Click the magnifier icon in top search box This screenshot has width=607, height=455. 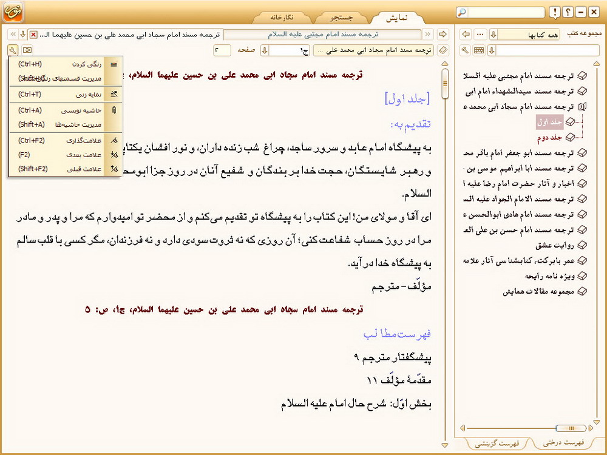(462, 12)
